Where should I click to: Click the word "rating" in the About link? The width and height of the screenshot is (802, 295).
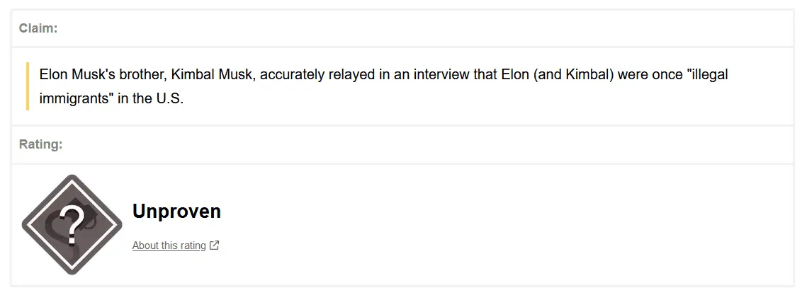tap(191, 245)
